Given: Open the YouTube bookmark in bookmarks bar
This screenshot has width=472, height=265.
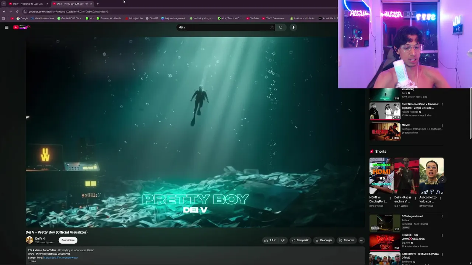Looking at the screenshot, I should click(253, 18).
